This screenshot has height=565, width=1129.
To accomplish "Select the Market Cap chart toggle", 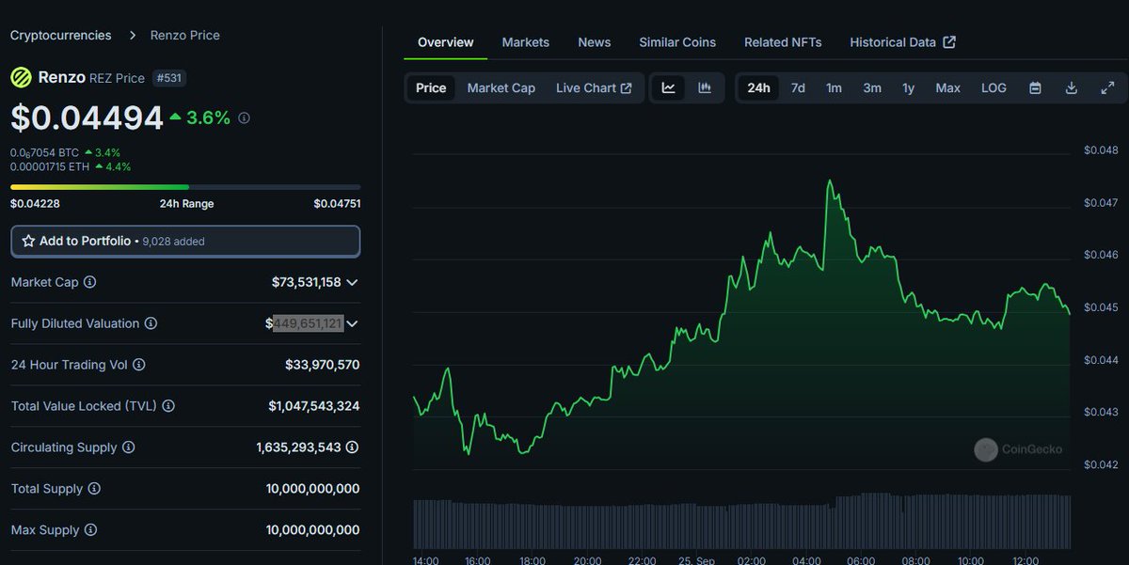I will (x=501, y=87).
